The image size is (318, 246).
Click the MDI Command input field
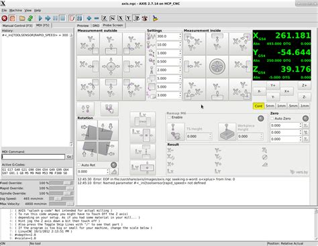34,157
